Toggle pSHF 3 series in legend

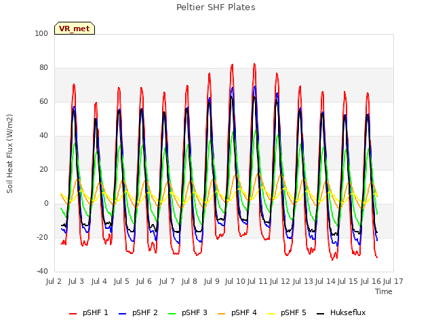pyautogui.click(x=188, y=312)
